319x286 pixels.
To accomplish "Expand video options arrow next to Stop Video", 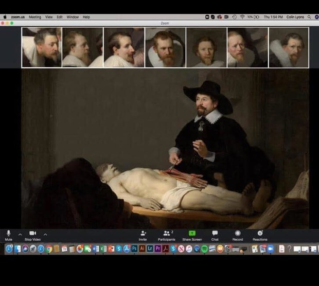I will pos(45,235).
